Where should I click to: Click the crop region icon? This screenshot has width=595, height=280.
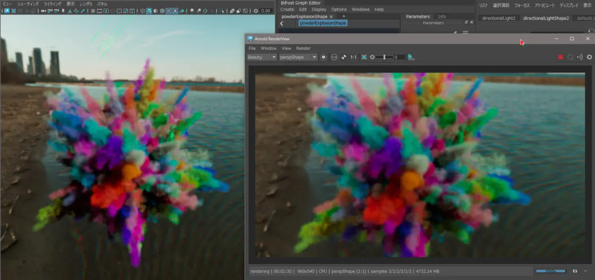pos(364,57)
